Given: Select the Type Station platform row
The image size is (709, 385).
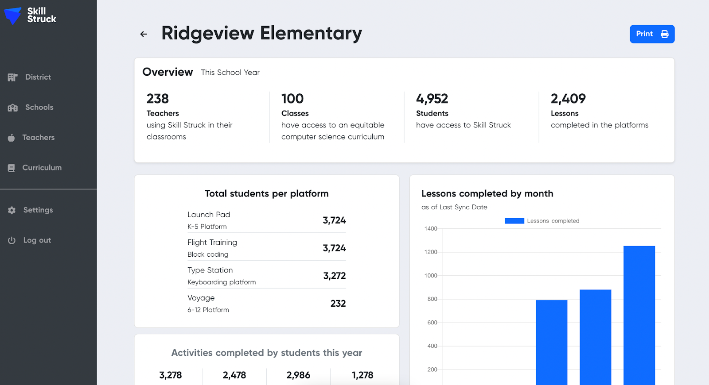Looking at the screenshot, I should click(267, 276).
